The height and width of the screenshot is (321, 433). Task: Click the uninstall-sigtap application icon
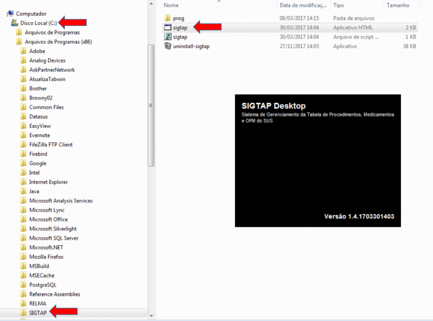pyautogui.click(x=168, y=46)
